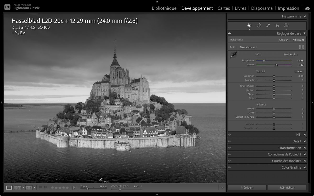314x196 pixels.
Task: Open the Masking tool
Action: pyautogui.click(x=286, y=26)
